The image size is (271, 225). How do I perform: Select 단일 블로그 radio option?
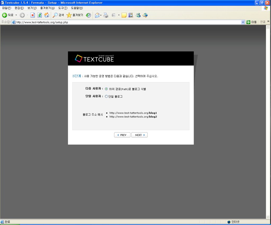pyautogui.click(x=106, y=96)
